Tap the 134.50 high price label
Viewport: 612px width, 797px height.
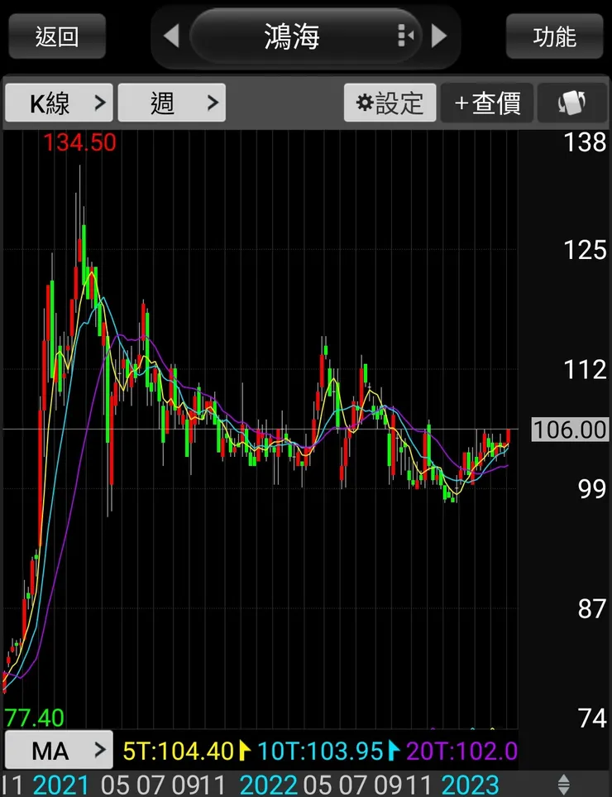click(x=79, y=142)
